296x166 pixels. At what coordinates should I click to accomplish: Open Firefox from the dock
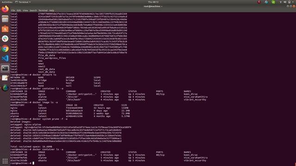coord(5,9)
